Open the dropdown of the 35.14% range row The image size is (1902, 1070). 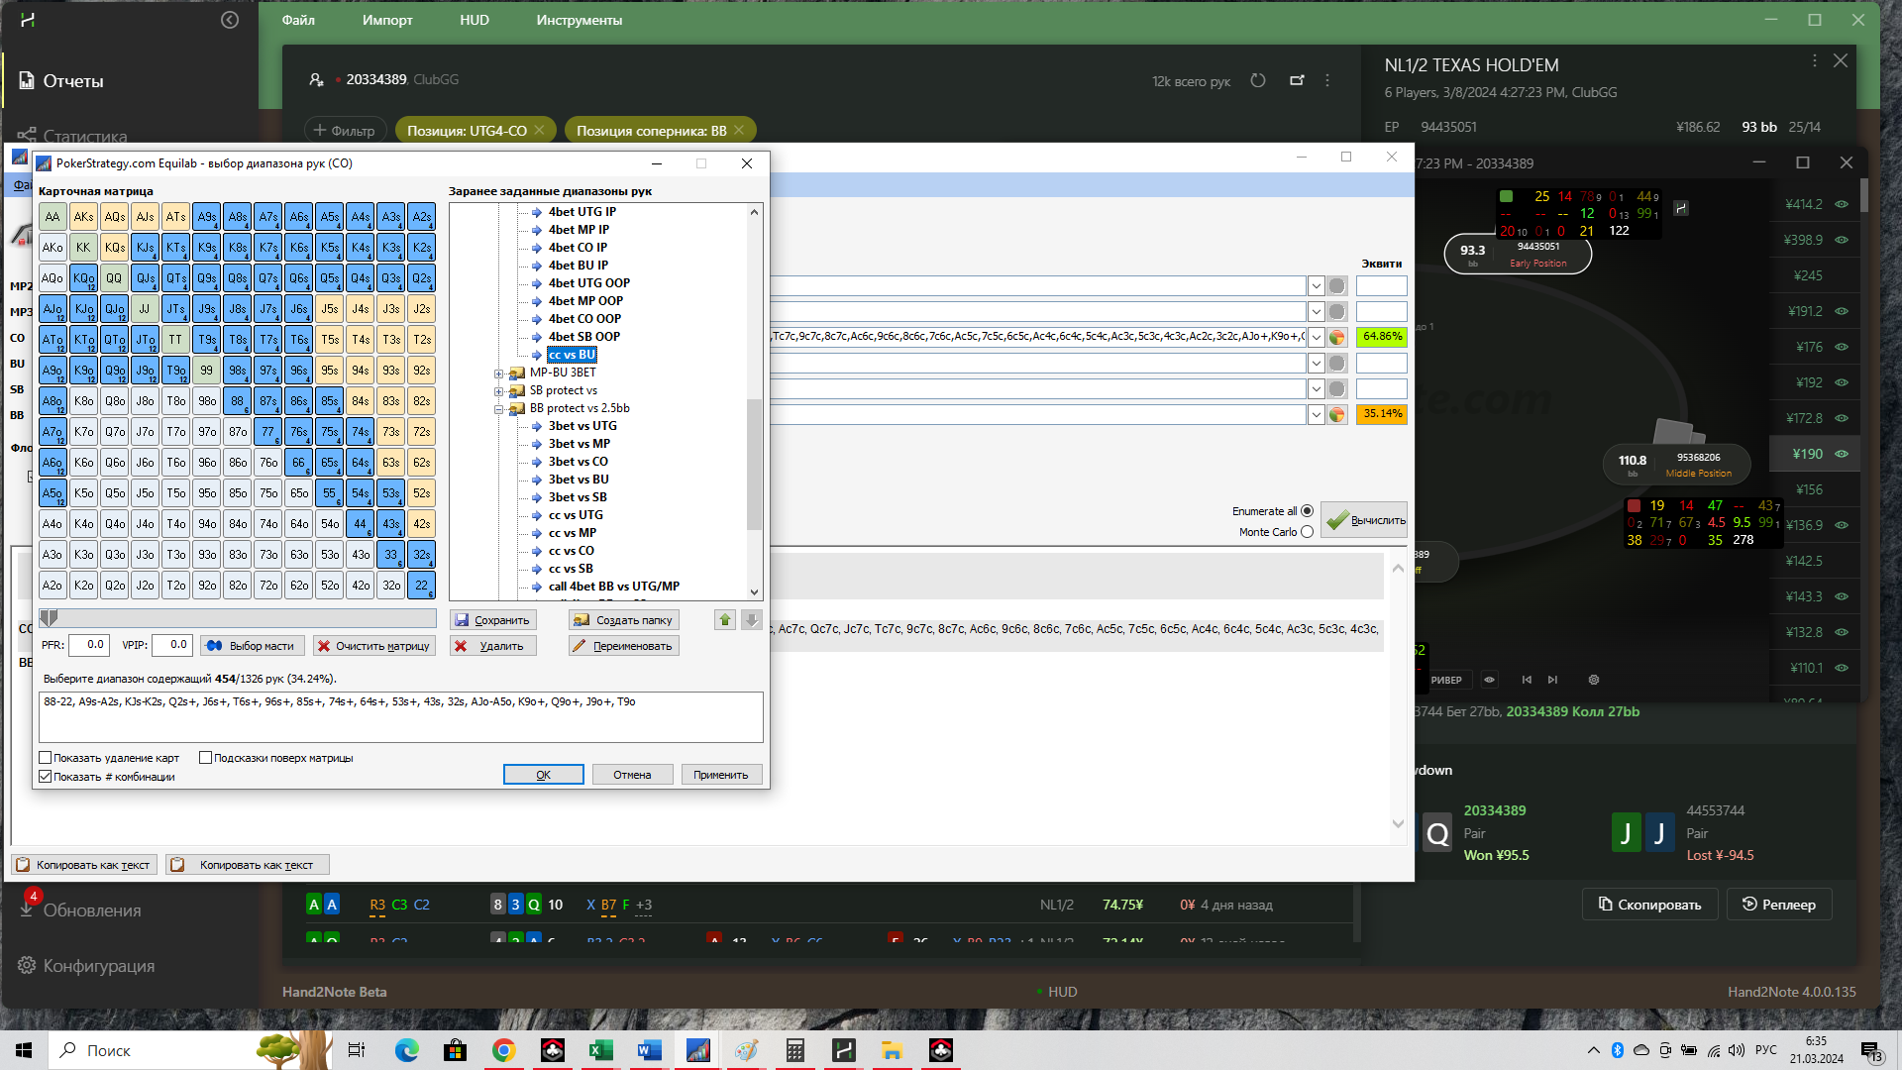(1316, 414)
